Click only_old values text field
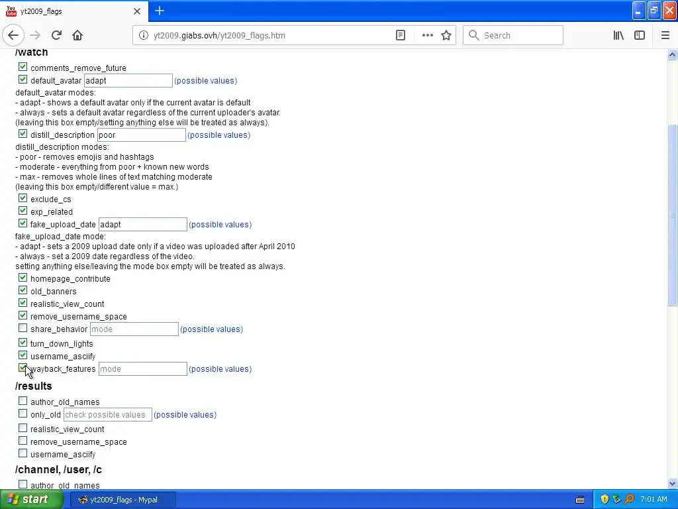The height and width of the screenshot is (509, 678). point(108,415)
